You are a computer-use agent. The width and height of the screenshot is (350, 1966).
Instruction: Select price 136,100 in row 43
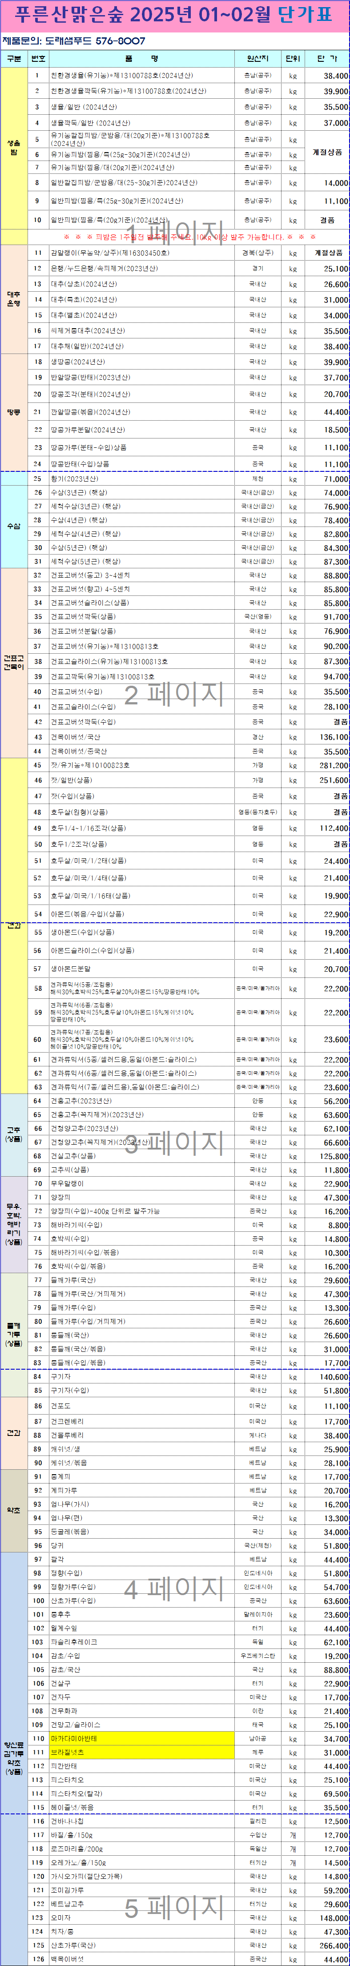(334, 737)
